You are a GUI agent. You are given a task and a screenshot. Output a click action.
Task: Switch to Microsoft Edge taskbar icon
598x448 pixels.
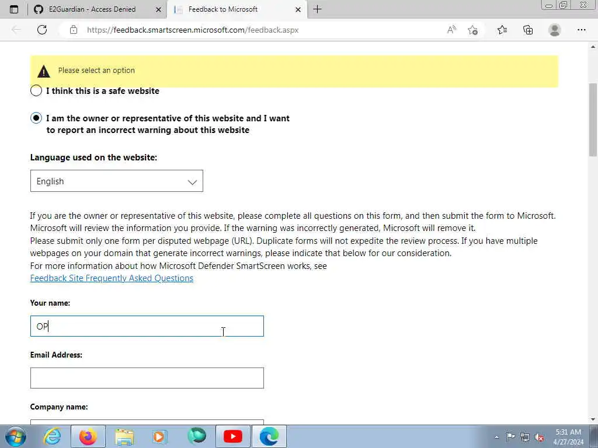coord(269,436)
